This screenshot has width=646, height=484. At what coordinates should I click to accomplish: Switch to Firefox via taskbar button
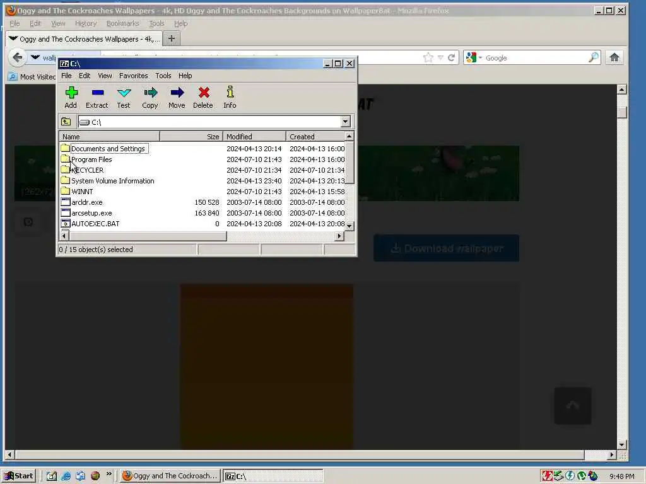point(170,476)
